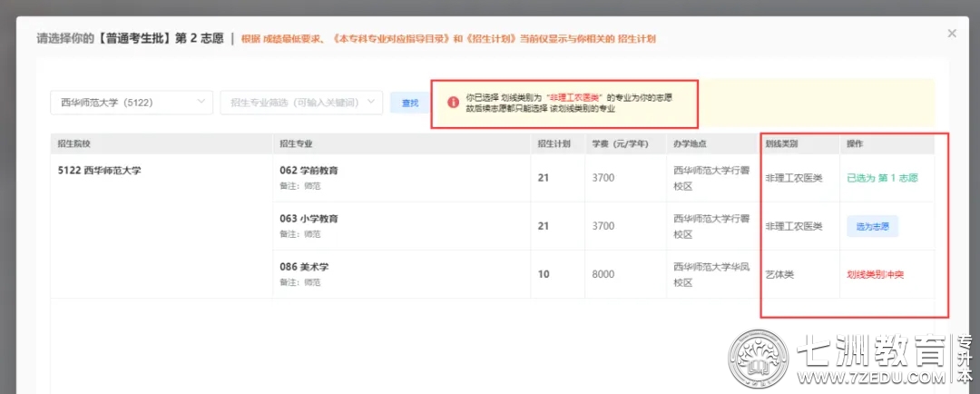Click 选为志愿 for 063 小学教育
Viewport: 980px width, 394px height.
873,226
